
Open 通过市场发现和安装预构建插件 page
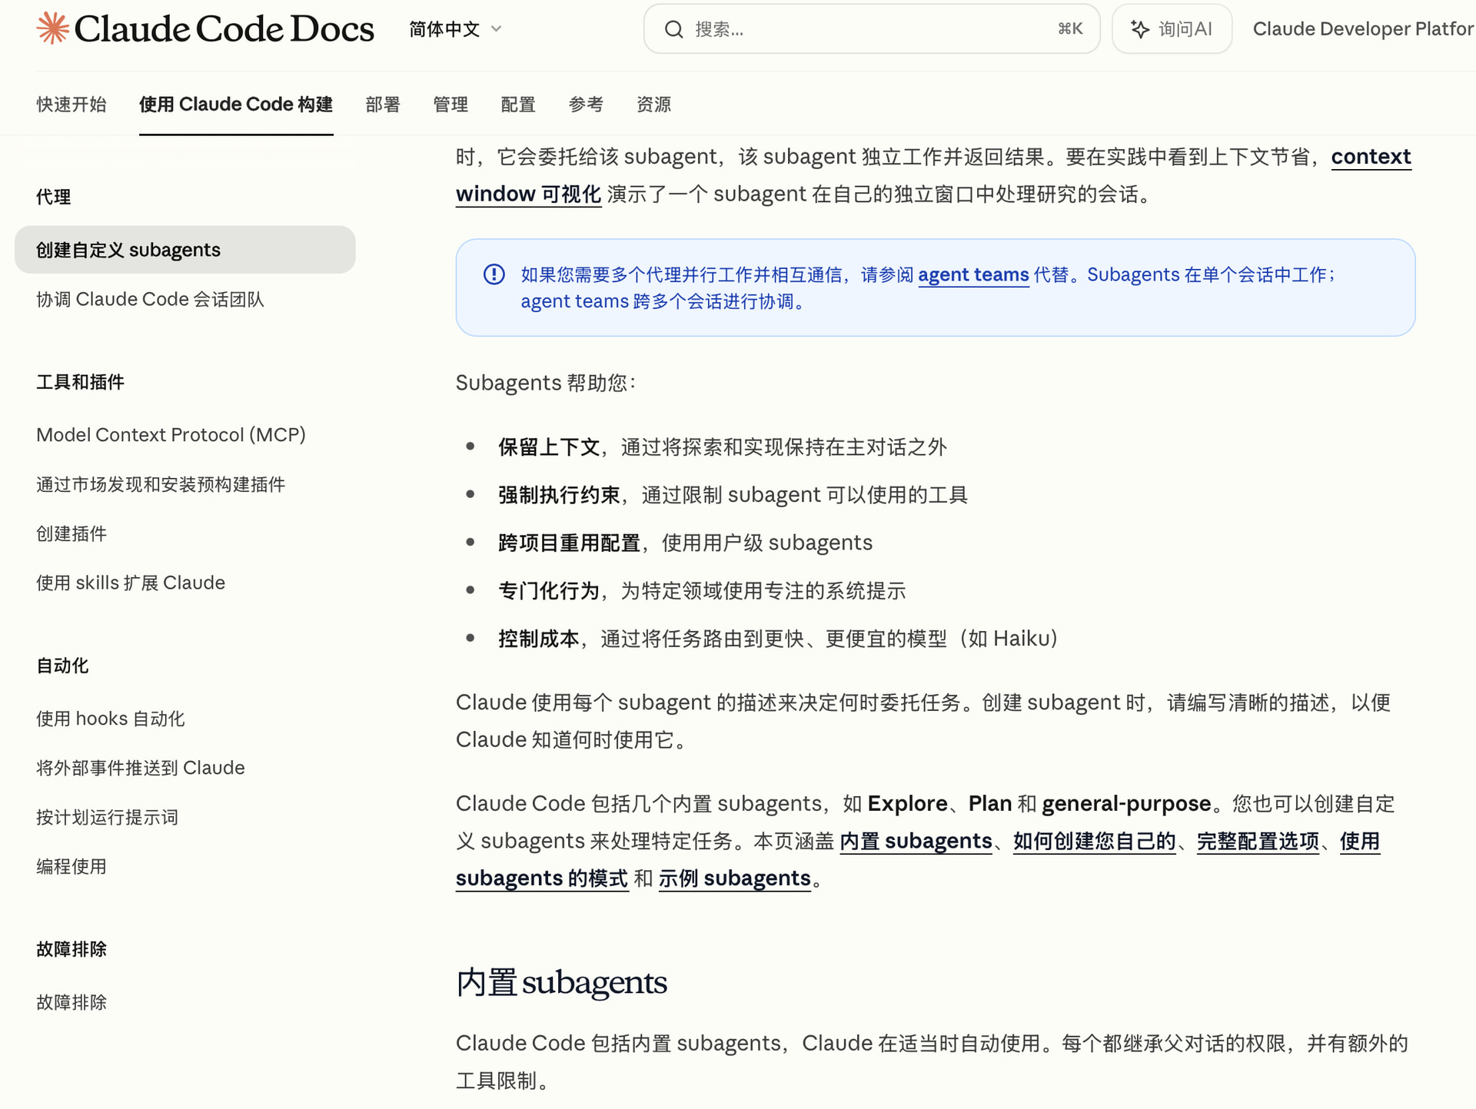point(161,484)
